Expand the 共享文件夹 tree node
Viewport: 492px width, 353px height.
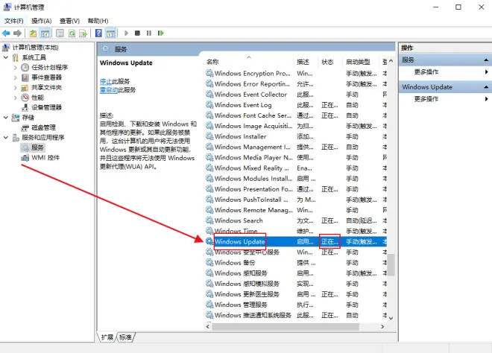pyautogui.click(x=15, y=87)
